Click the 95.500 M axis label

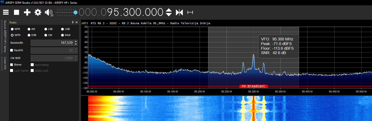[361, 91]
